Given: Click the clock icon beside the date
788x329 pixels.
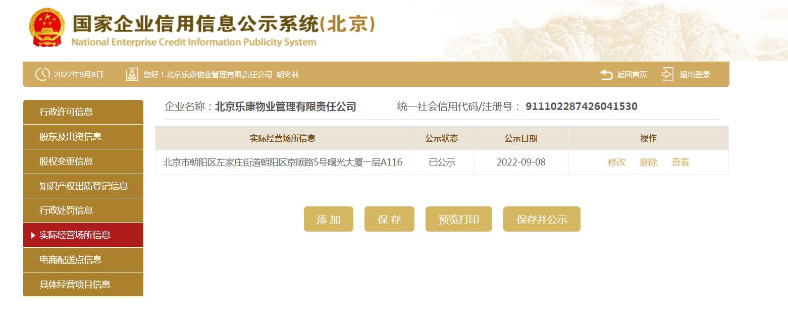Looking at the screenshot, I should pyautogui.click(x=42, y=74).
